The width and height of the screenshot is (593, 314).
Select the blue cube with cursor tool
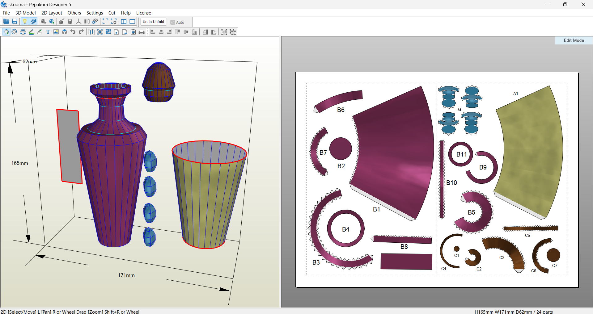[x=52, y=22]
